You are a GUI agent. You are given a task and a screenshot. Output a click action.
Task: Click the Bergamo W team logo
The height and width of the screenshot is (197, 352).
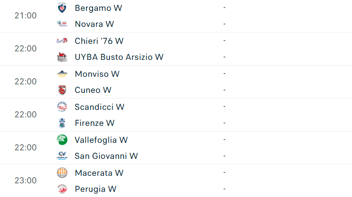click(62, 8)
